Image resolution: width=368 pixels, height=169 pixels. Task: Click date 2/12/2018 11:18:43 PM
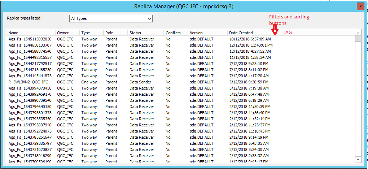tap(250, 131)
